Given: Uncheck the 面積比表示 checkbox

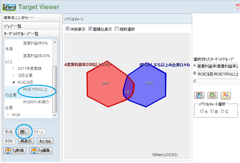Looking at the screenshot, I should [90, 29].
